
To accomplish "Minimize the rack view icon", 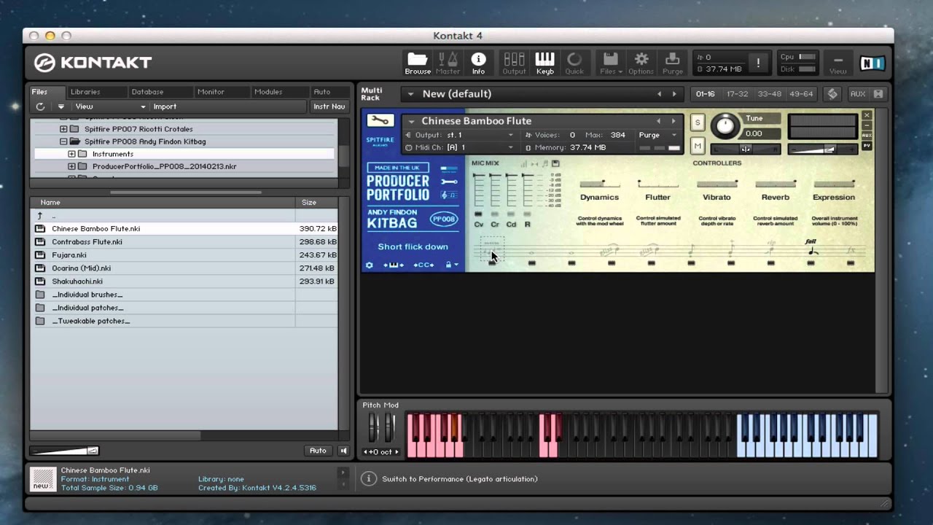I will (838, 61).
